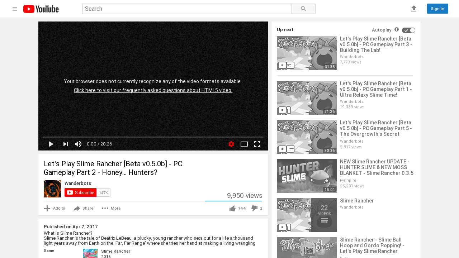Go to the YouTube home logo
The width and height of the screenshot is (459, 258).
pyautogui.click(x=41, y=9)
